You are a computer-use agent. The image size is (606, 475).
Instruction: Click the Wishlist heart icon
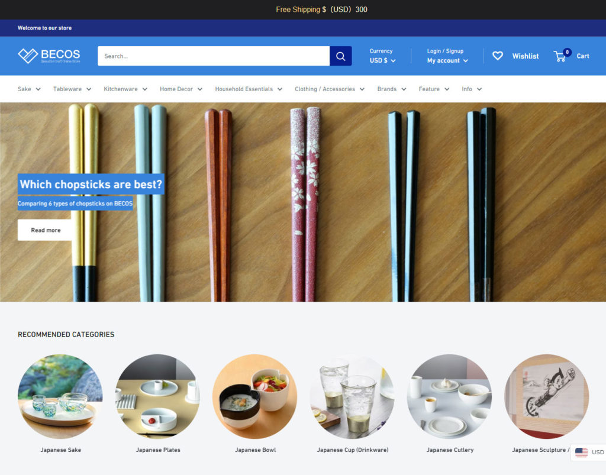[498, 56]
